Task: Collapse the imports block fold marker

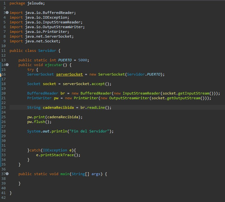Action: (x=7, y=13)
